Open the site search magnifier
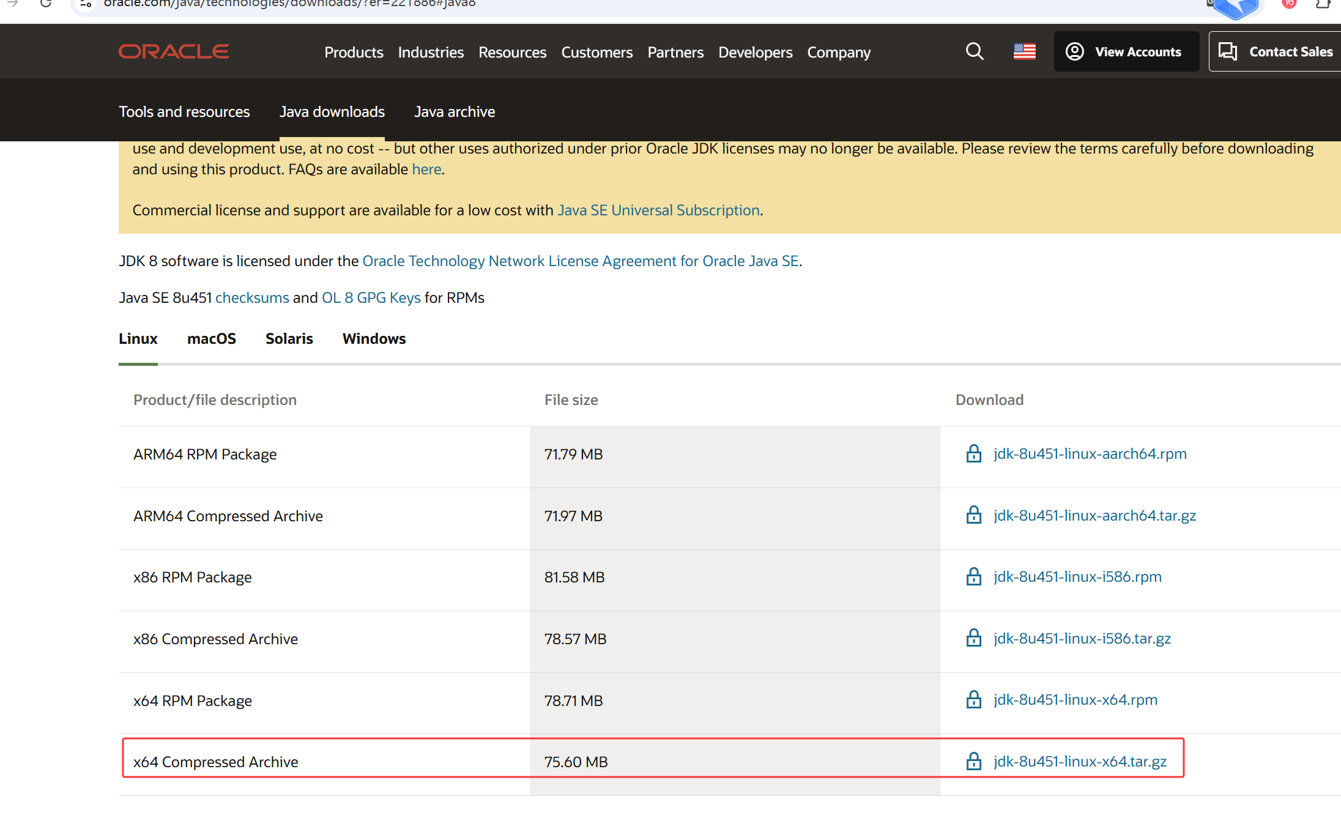1341x821 pixels. coord(975,51)
